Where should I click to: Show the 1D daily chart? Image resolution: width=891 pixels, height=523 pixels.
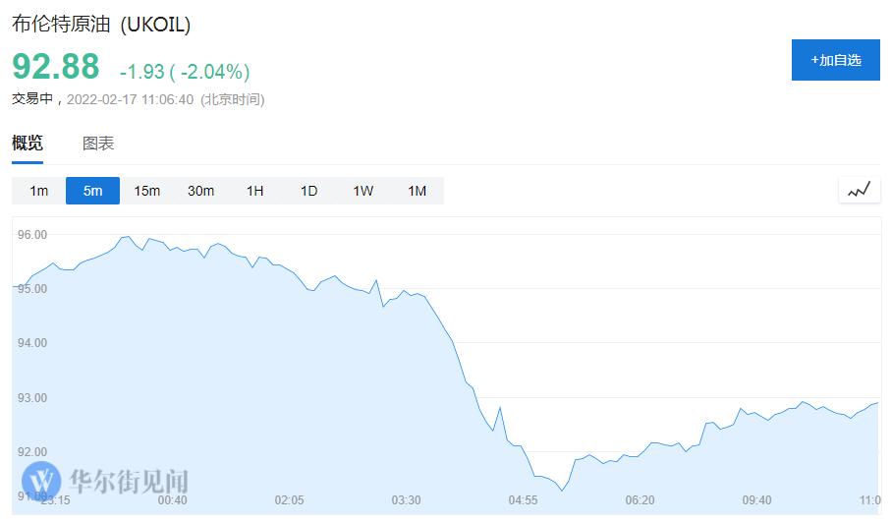click(x=308, y=191)
